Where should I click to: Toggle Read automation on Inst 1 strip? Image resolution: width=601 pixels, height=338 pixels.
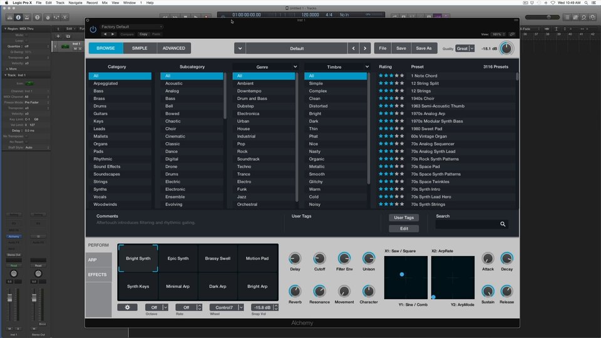click(14, 265)
